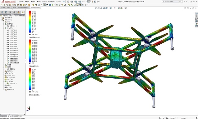Click the New document icon
This screenshot has width=198, height=119.
click(68, 2)
